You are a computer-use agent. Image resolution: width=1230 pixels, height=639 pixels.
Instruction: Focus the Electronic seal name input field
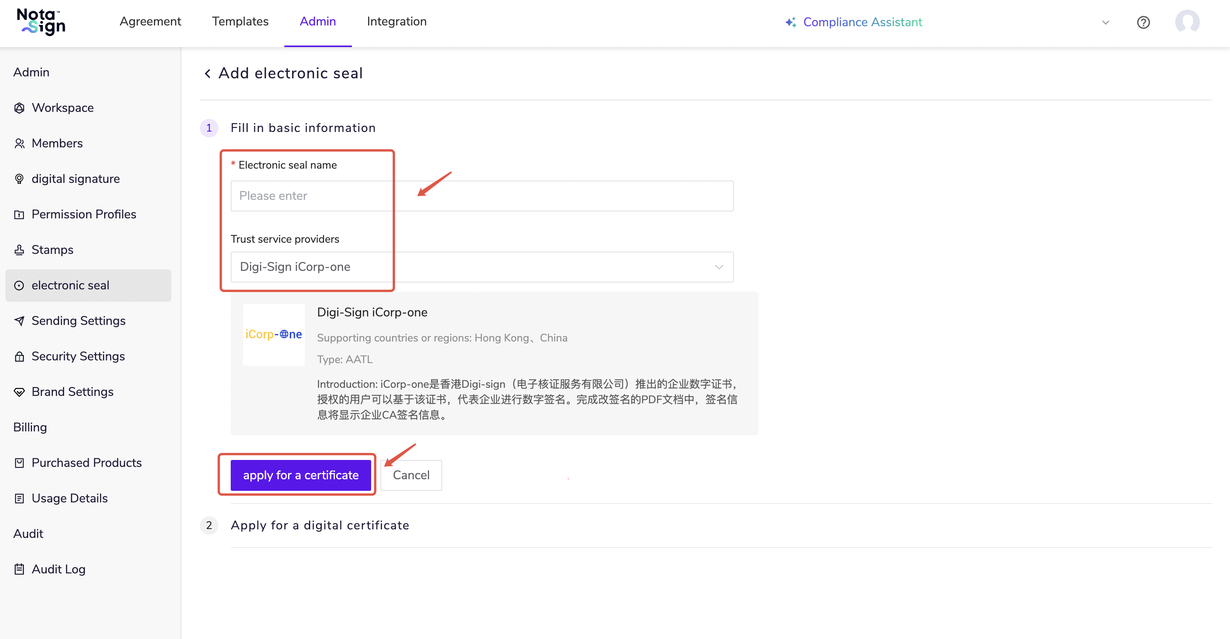(481, 196)
